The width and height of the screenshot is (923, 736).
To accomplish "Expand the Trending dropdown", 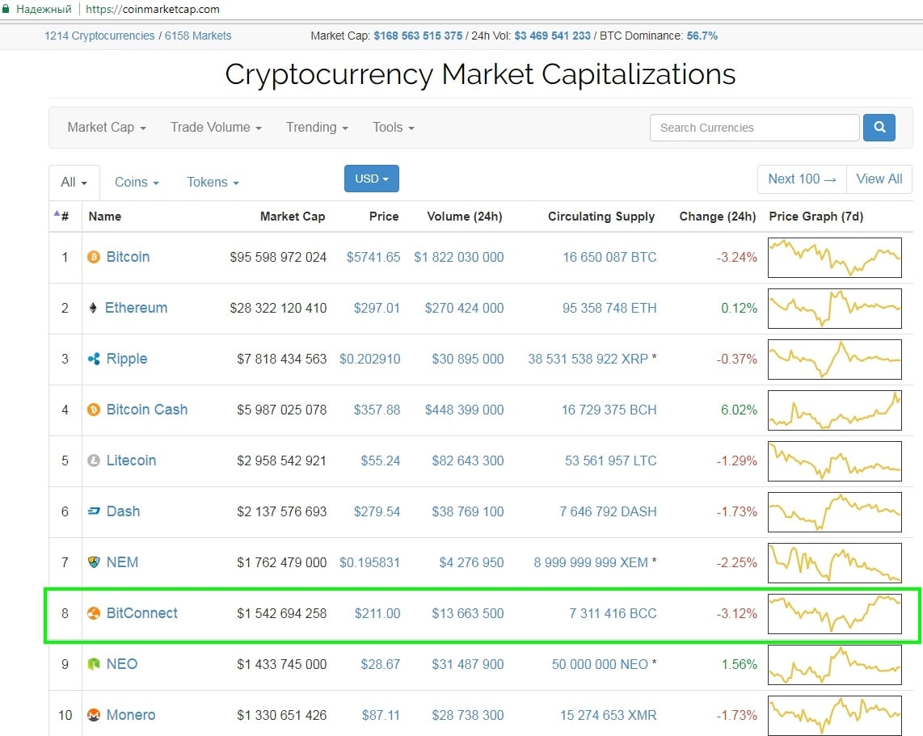I will coord(318,127).
